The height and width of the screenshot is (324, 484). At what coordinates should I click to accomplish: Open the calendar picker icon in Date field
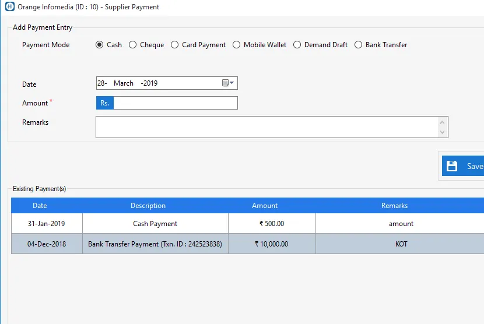pyautogui.click(x=226, y=83)
